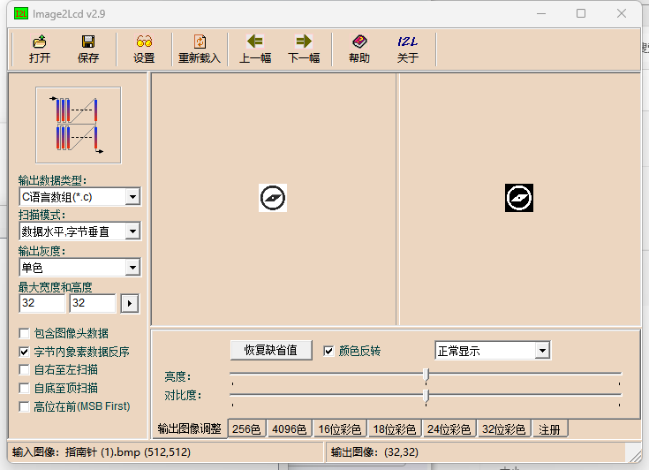Click max height input field
Screen dimensions: 649x470
(x=93, y=303)
